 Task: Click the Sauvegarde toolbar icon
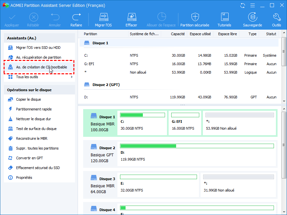pos(252,17)
